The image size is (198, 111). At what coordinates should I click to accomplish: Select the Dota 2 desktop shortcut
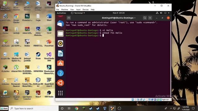click(x=38, y=94)
